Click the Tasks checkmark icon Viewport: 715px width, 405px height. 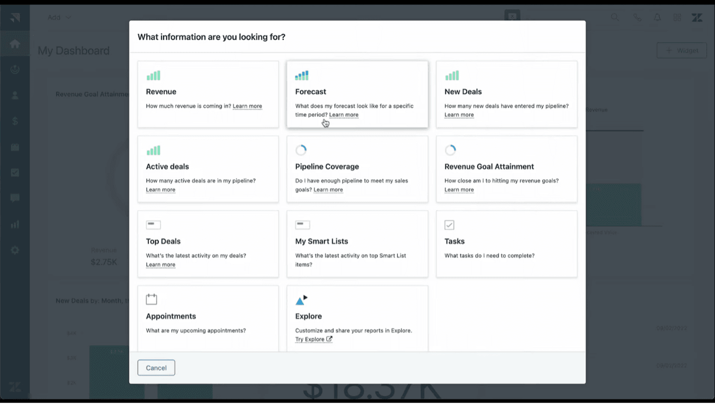449,225
